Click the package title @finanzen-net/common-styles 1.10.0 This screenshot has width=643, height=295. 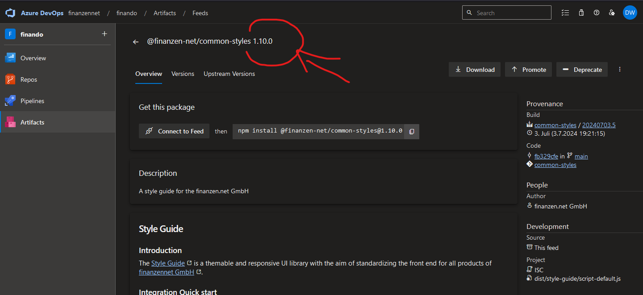coord(209,42)
